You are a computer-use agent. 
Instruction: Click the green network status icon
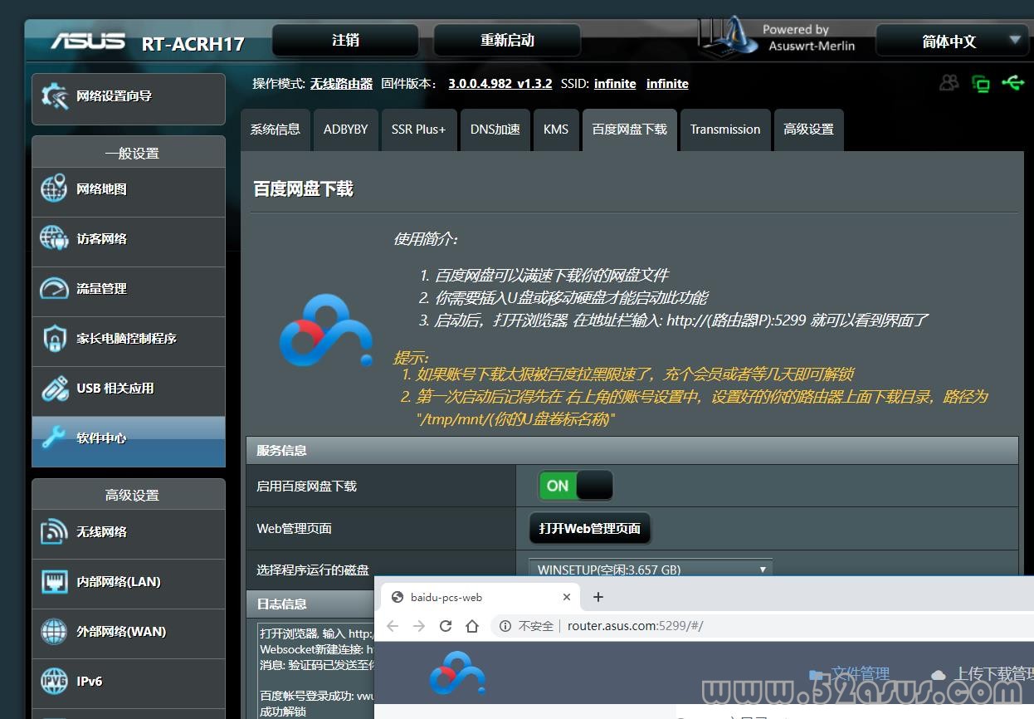[x=981, y=83]
